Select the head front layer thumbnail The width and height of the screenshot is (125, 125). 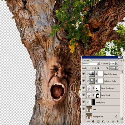point(89,95)
